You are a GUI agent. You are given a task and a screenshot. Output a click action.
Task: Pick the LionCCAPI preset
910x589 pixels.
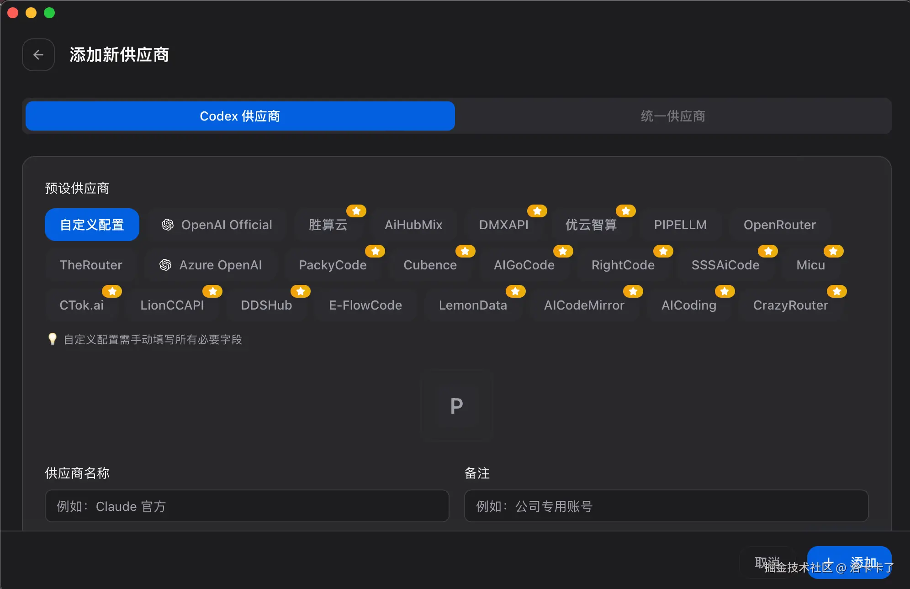tap(172, 305)
